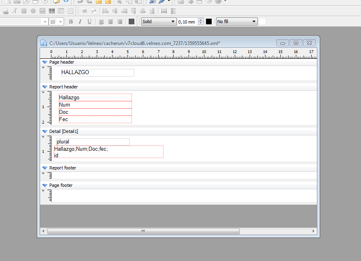Align selected objects to bottom edges
Image resolution: width=361 pixels, height=261 pixels.
pyautogui.click(x=152, y=11)
